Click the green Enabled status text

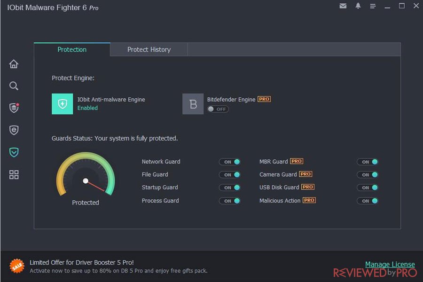88,108
